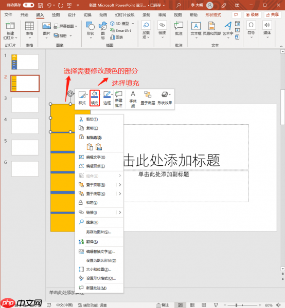Expand 置于顶层 submenu arrow
285x308 pixels.
click(x=120, y=185)
